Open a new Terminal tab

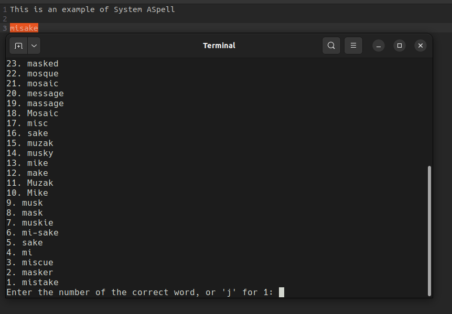tap(18, 46)
